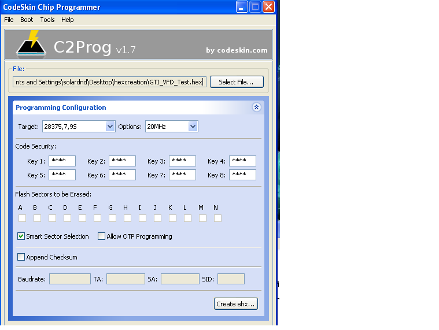Check flash sector F checkbox
This screenshot has width=439, height=330.
click(97, 218)
